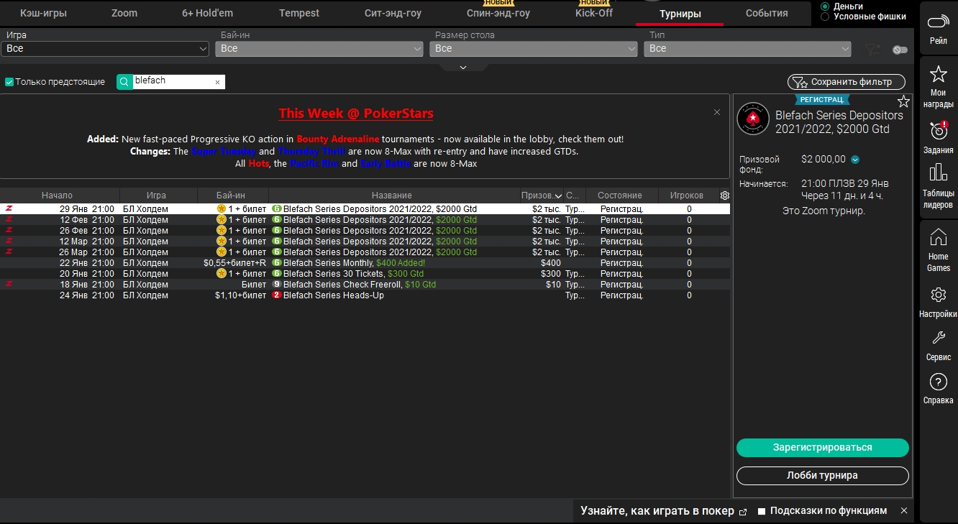The image size is (958, 524).
Task: Sort by the Название column header
Action: click(x=392, y=196)
